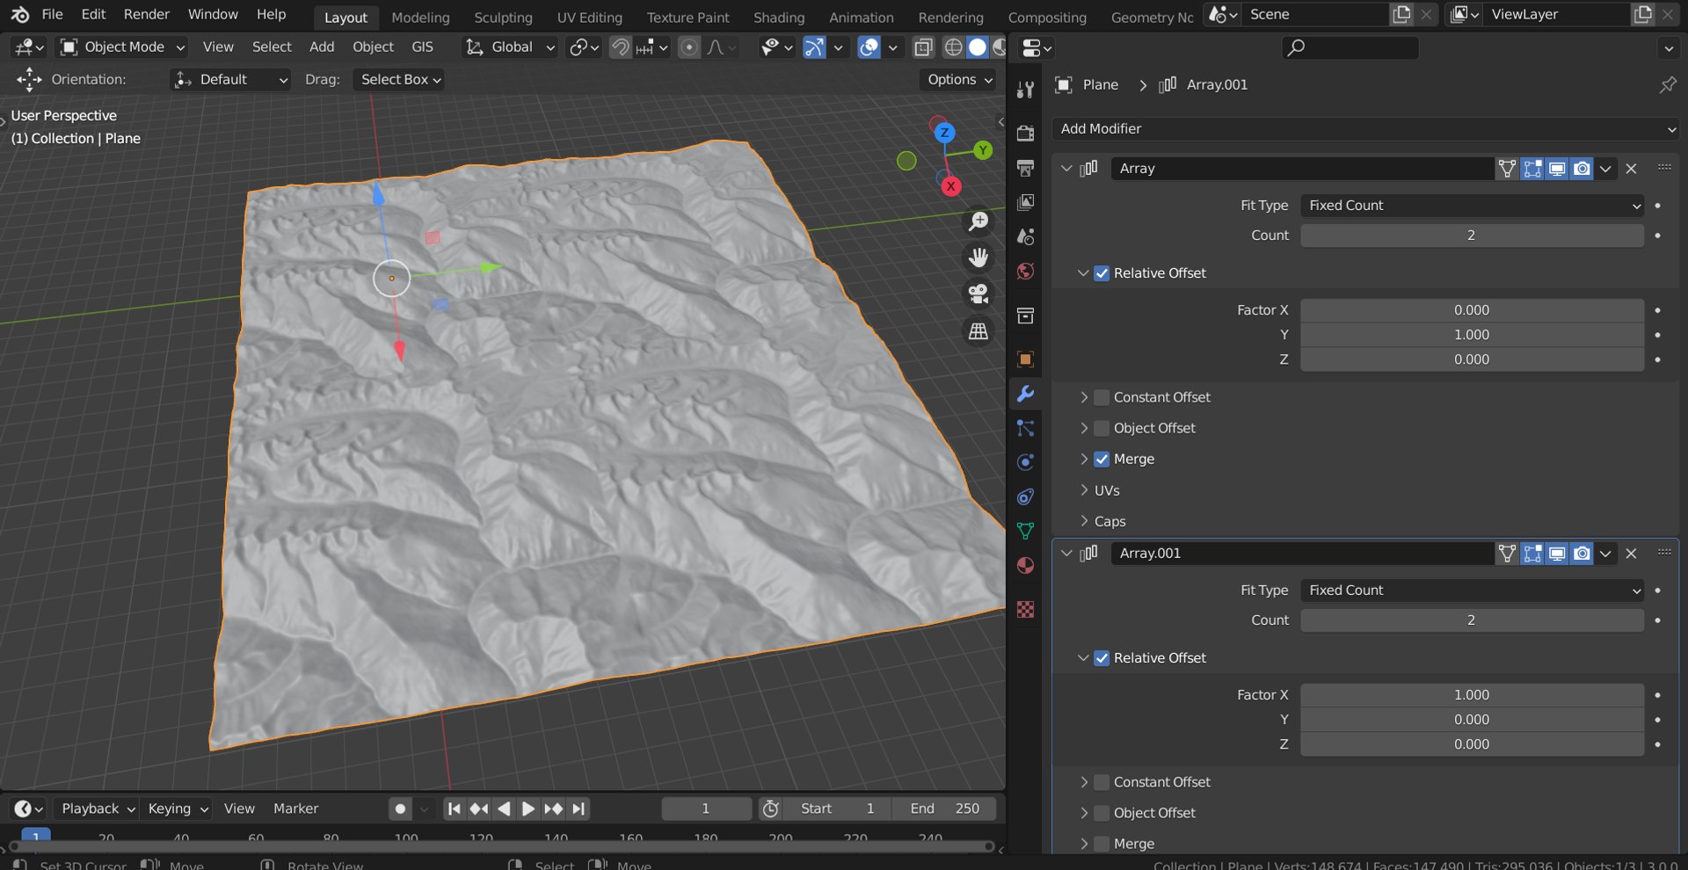Screen dimensions: 1688x870
Task: Uncheck Merge in the Array modifier
Action: [x=1102, y=460]
